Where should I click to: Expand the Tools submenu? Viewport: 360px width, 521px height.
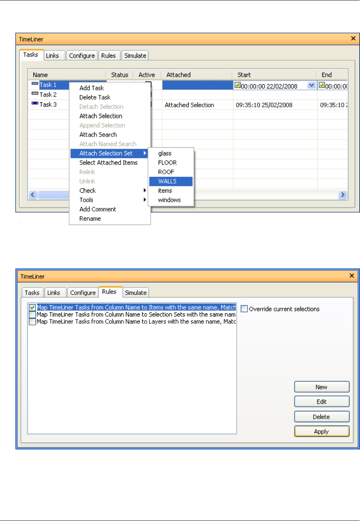click(x=109, y=200)
